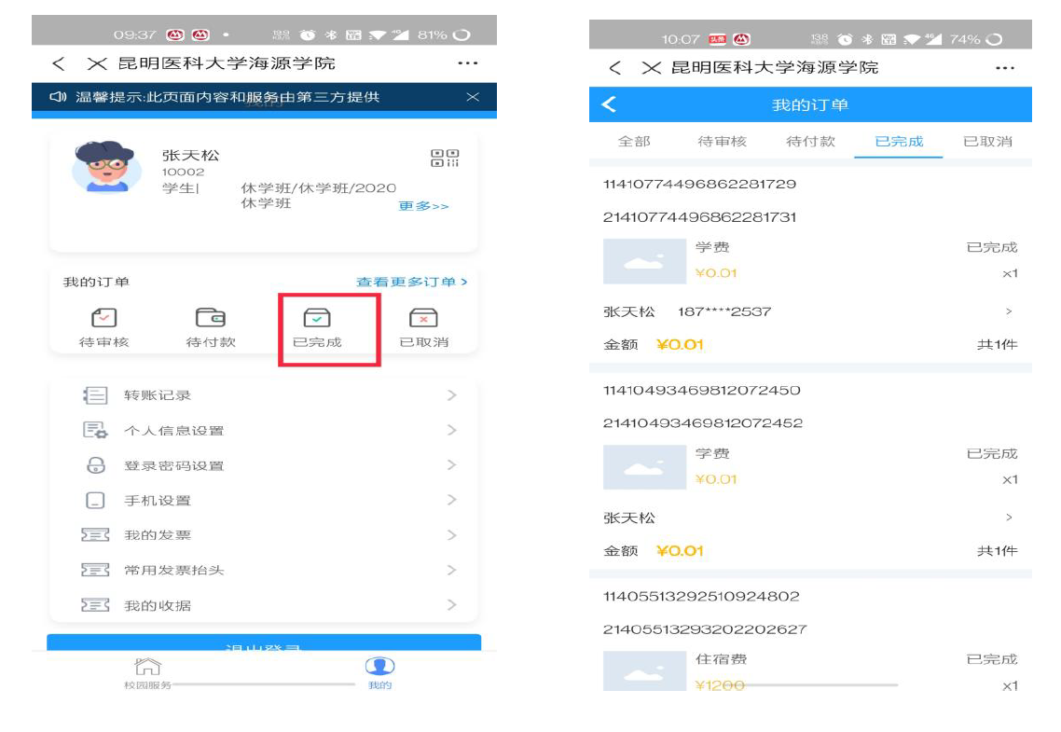
Task: Open the 待审核 pending review orders icon
Action: tap(103, 320)
